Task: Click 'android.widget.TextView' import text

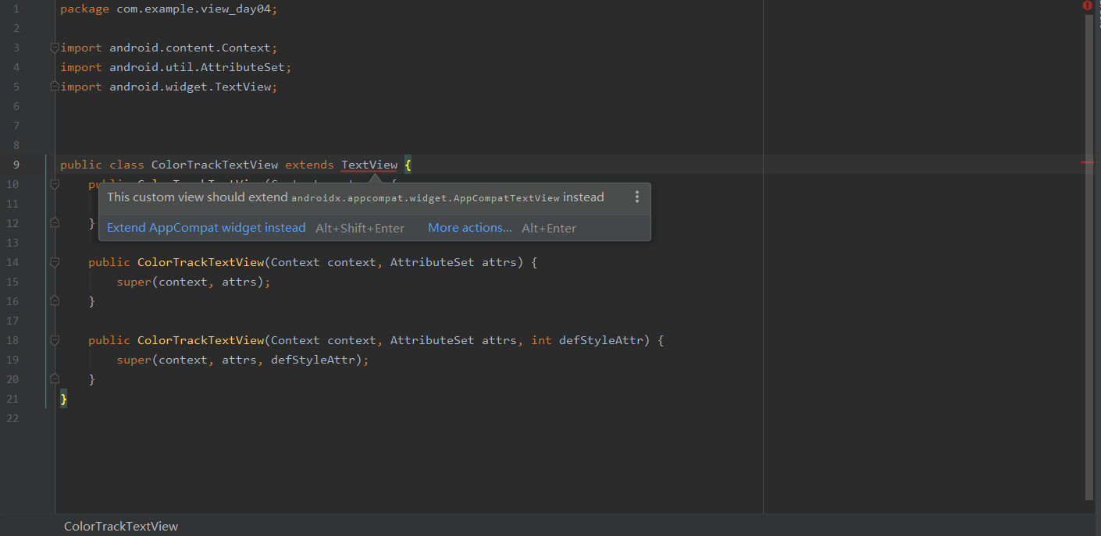Action: (x=190, y=87)
